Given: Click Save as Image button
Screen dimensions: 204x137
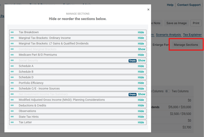Looking at the screenshot, I should (176, 23).
